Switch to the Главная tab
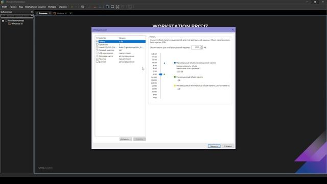 click(x=43, y=13)
